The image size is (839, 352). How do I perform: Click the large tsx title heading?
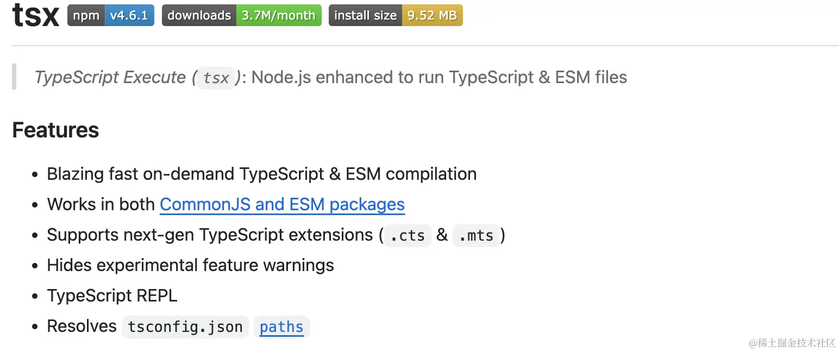pos(35,15)
